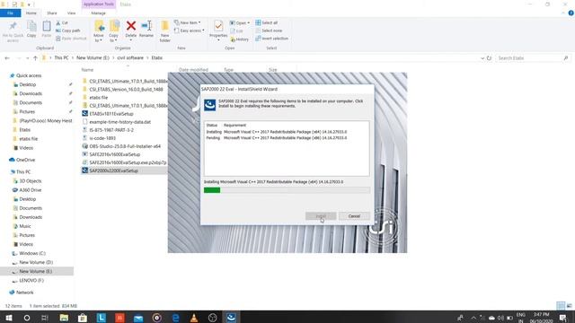
Task: Select OneDrive in the navigation pane
Action: 25,160
